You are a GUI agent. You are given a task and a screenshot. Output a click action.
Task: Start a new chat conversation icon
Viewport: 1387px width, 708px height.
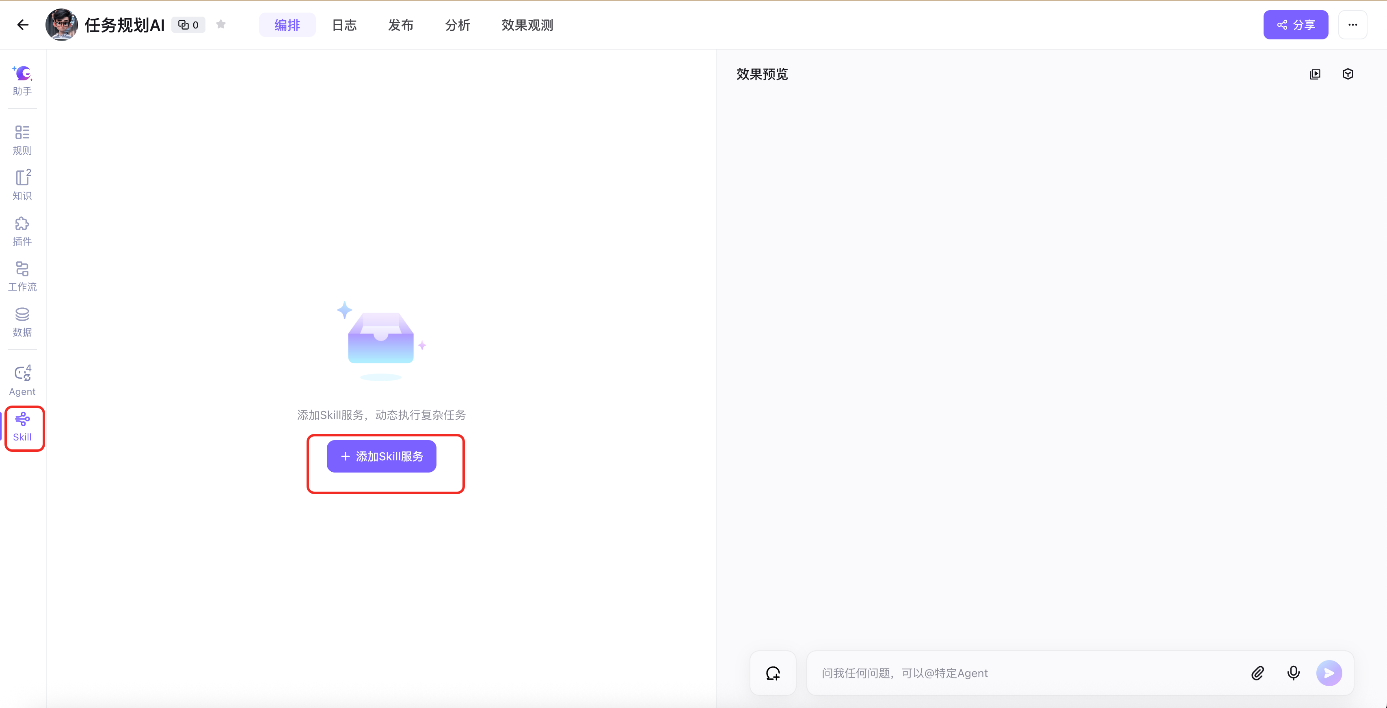click(x=773, y=672)
